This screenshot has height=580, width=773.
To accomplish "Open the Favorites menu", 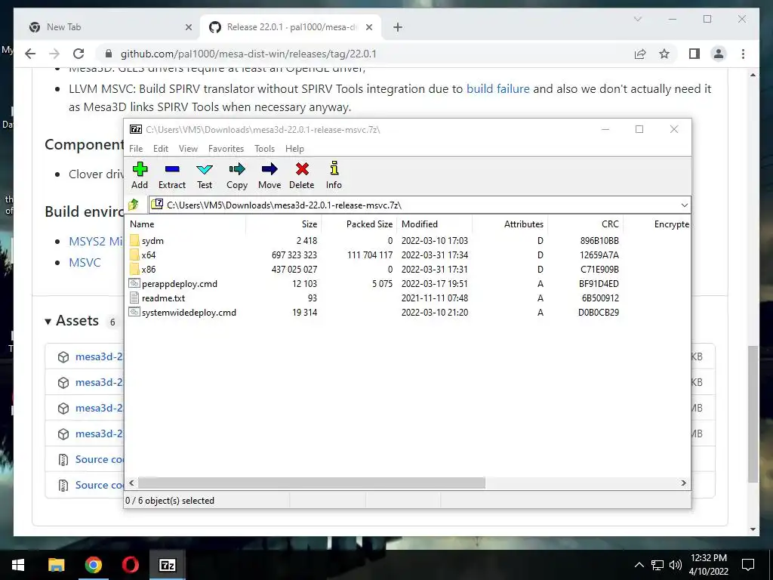I will click(226, 149).
